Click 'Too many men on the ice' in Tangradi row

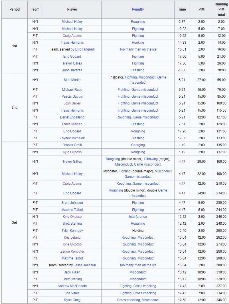pos(138,49)
